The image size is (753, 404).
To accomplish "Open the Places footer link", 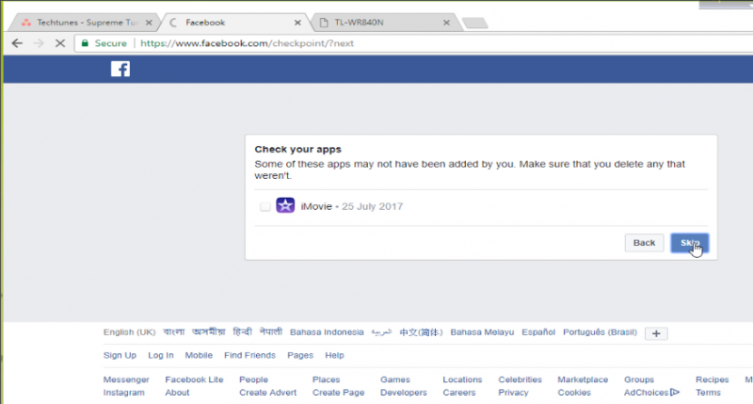I will [x=326, y=380].
